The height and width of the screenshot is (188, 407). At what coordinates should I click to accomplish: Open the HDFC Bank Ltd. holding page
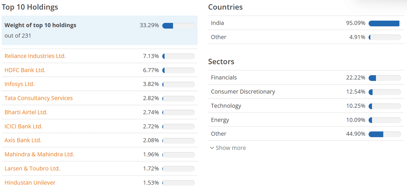coord(25,70)
